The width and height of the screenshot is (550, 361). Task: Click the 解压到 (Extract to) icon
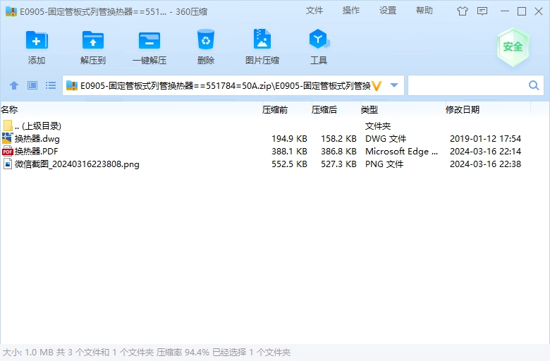coord(93,40)
